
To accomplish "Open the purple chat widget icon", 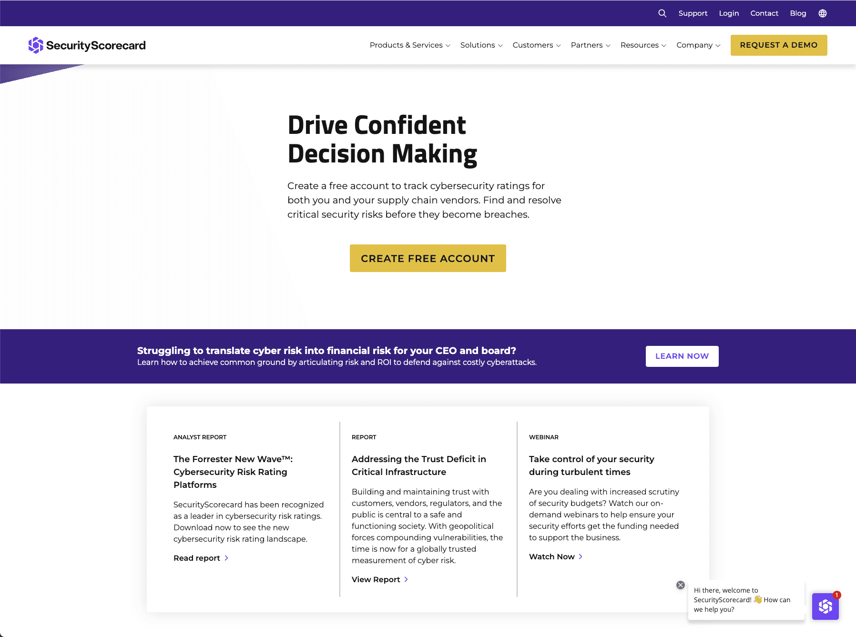I will 825,606.
